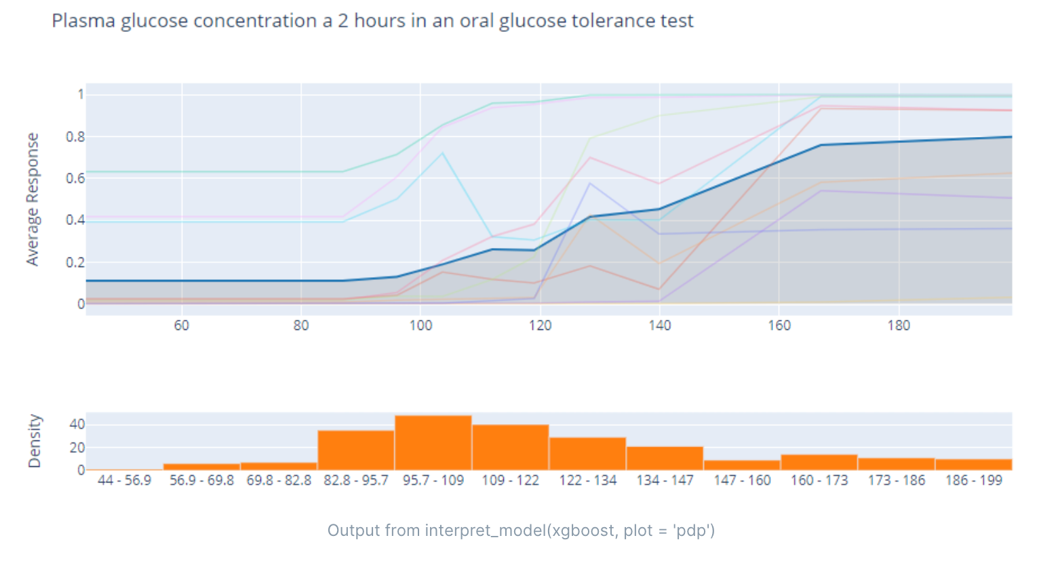Click the x-axis tick label 160

779,325
